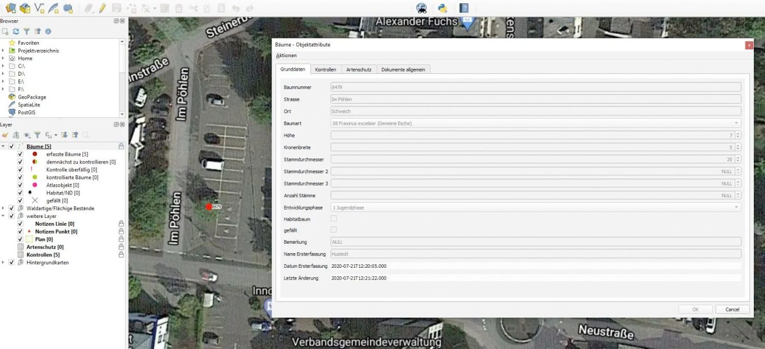
Task: Open the QGIS Help contents
Action: (463, 7)
